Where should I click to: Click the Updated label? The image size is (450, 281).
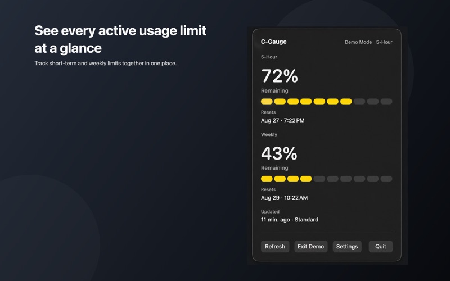(x=270, y=212)
